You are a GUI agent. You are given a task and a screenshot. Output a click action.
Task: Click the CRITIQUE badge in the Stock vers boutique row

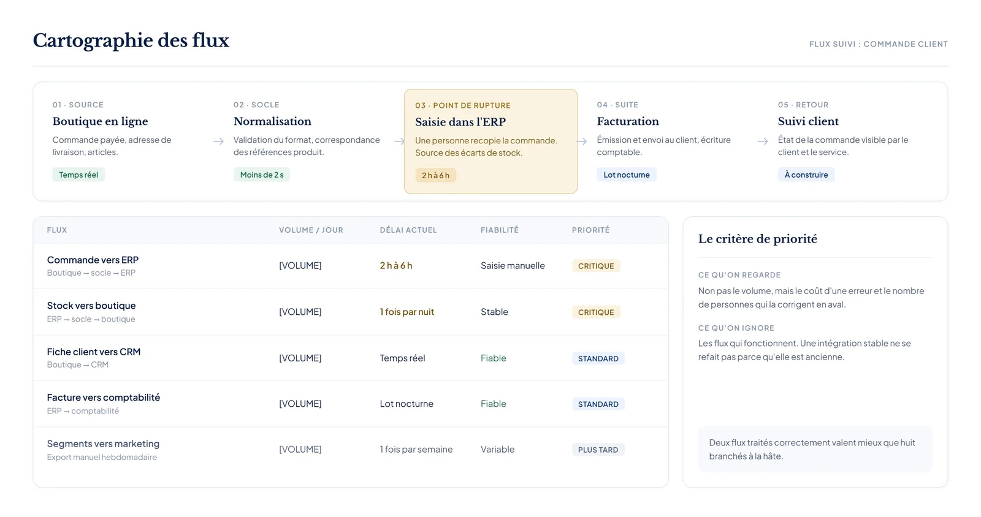click(x=596, y=312)
